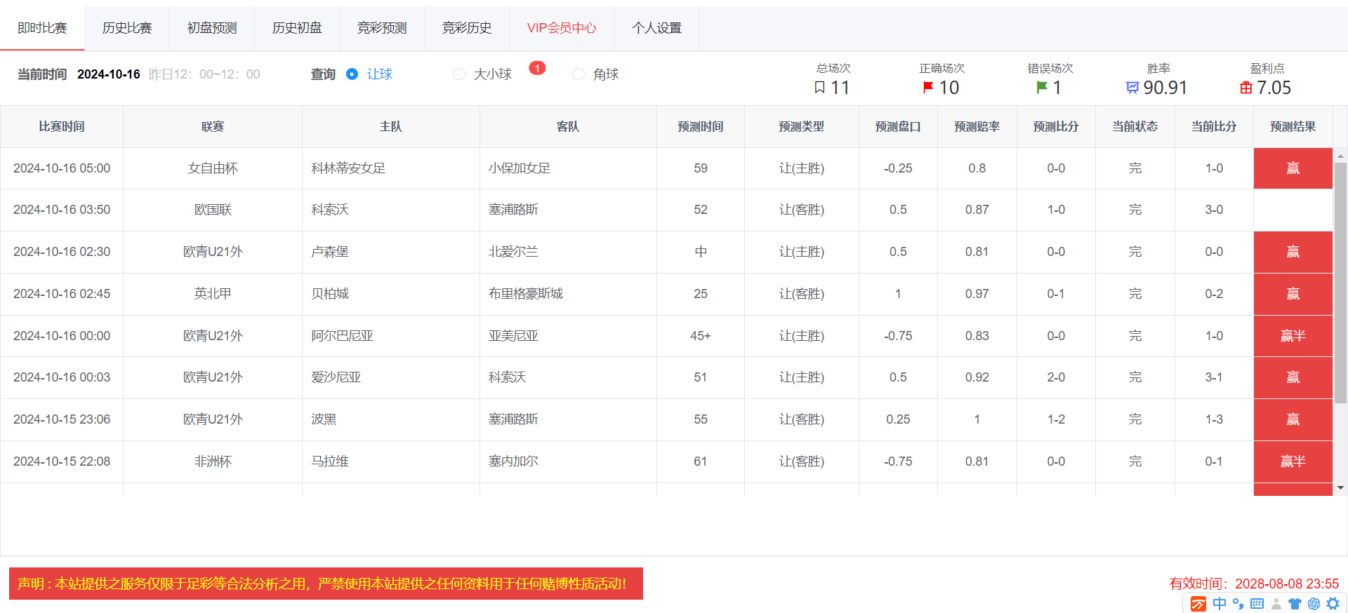This screenshot has height=613, width=1348.
Task: Click the green flag icon beside error count 1
Action: (x=1042, y=88)
